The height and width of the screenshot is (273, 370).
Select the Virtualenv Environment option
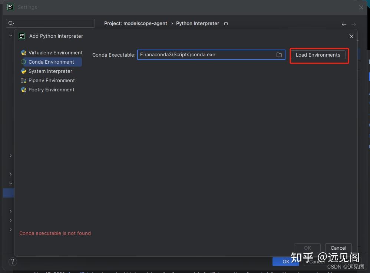[54, 53]
